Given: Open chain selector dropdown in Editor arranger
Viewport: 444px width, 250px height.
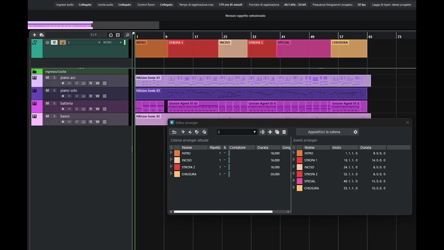Looking at the screenshot, I should 237,132.
